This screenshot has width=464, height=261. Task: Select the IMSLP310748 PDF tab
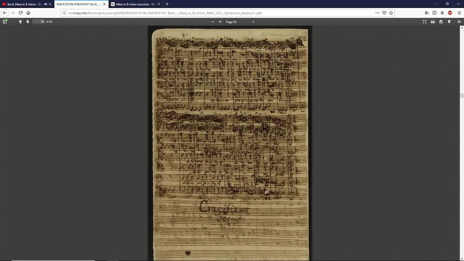click(x=79, y=4)
